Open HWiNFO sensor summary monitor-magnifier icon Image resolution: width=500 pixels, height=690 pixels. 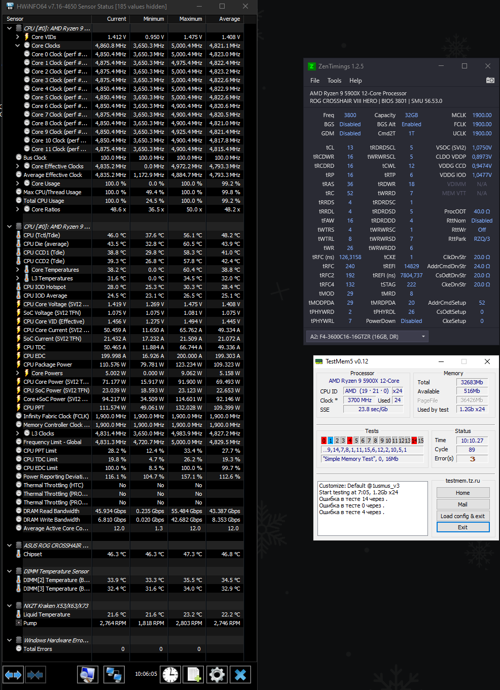[88, 674]
